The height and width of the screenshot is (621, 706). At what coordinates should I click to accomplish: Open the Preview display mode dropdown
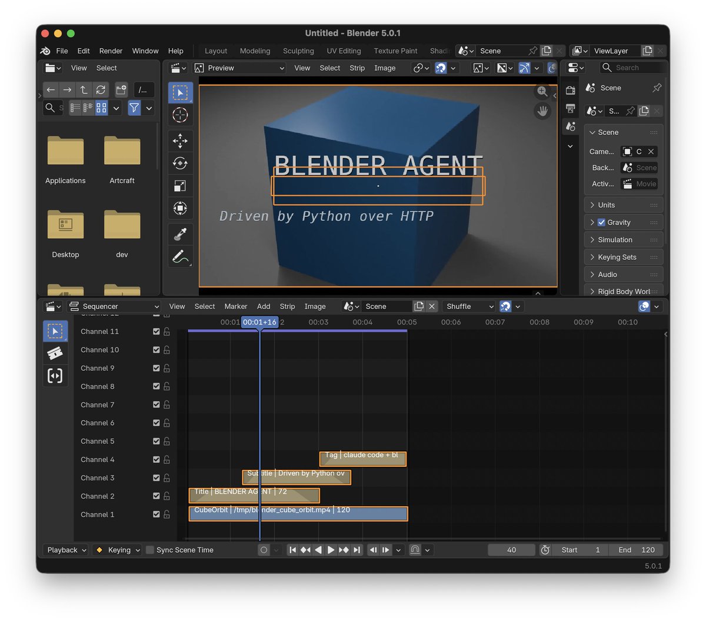click(x=239, y=68)
